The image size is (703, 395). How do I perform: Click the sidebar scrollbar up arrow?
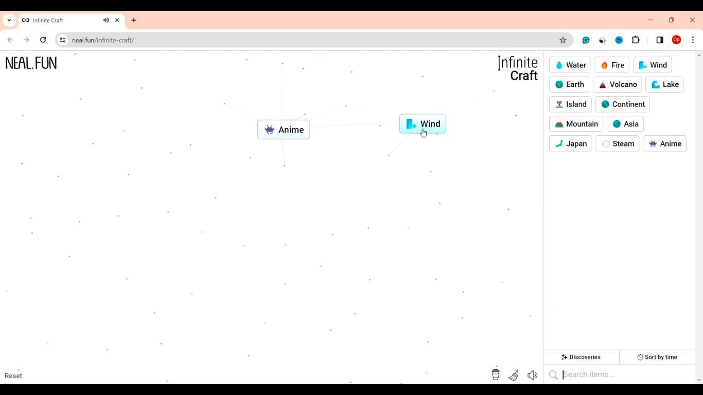coord(699,55)
